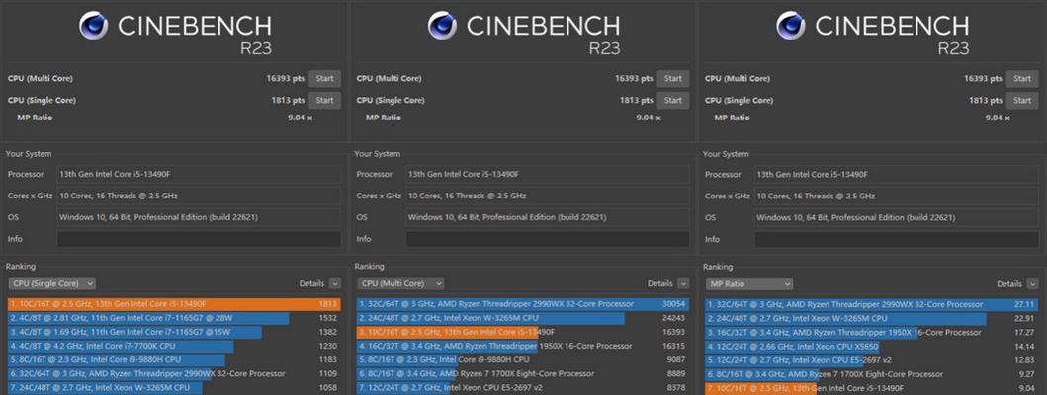Click Info field in the MP Ratio ranking panel
The height and width of the screenshot is (395, 1047).
896,240
